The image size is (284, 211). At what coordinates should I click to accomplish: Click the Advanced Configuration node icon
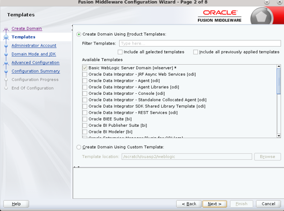coord(6,63)
